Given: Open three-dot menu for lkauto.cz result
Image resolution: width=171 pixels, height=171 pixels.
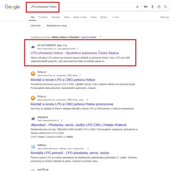Looking at the screenshot, I should click(x=78, y=49).
